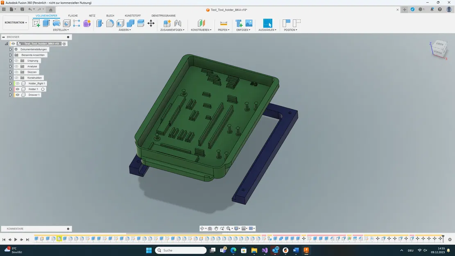Click the Undo arrow
This screenshot has width=455, height=256.
pyautogui.click(x=30, y=9)
